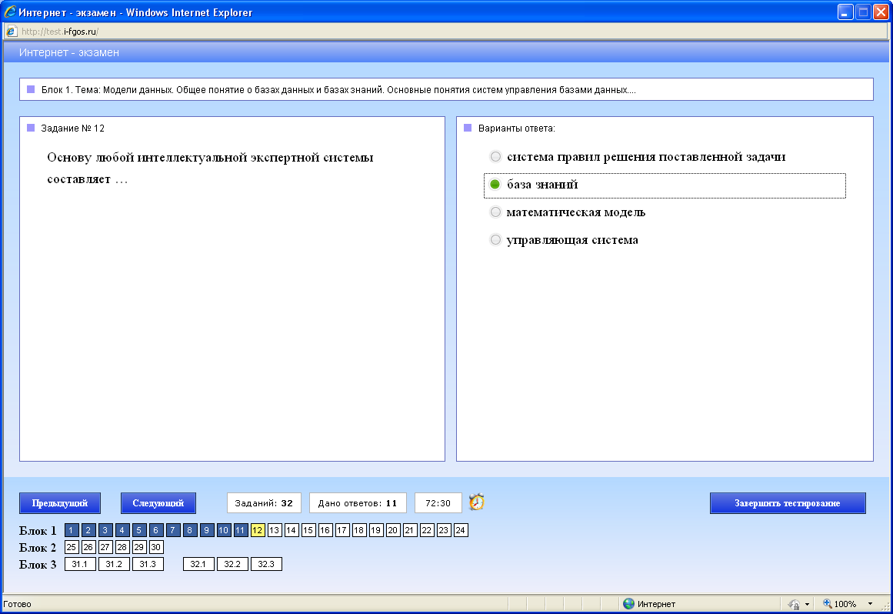Navigate to question 22
893x614 pixels.
coord(427,530)
